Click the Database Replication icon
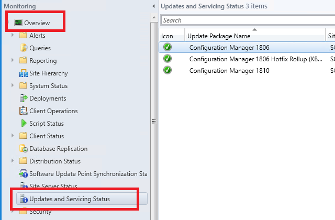This screenshot has width=335, height=220. (24, 148)
